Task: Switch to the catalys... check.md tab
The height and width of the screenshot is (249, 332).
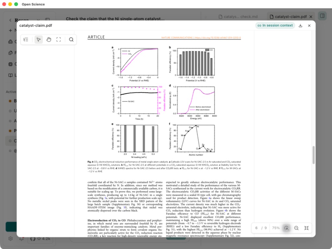Action: coord(238,17)
